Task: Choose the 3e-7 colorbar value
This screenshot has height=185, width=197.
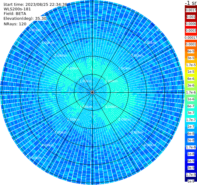Action: tap(191, 113)
